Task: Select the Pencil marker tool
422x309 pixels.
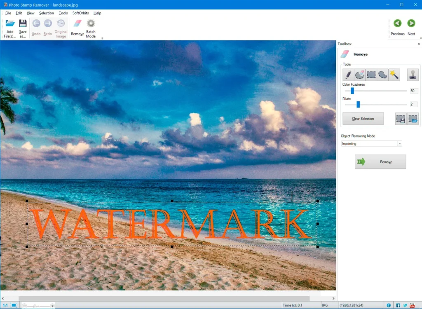Action: pos(348,75)
